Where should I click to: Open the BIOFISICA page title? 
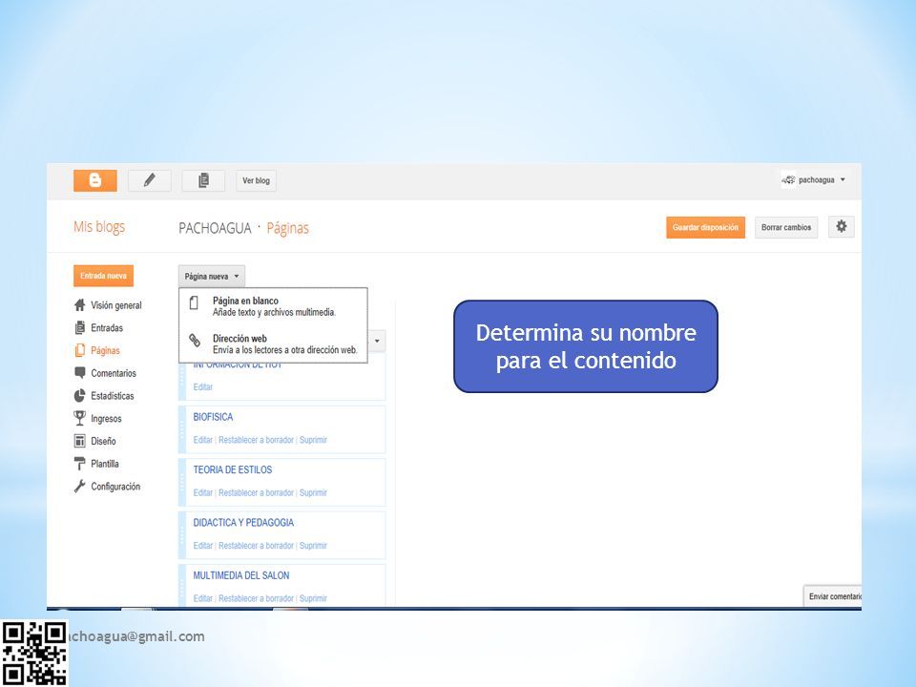213,417
